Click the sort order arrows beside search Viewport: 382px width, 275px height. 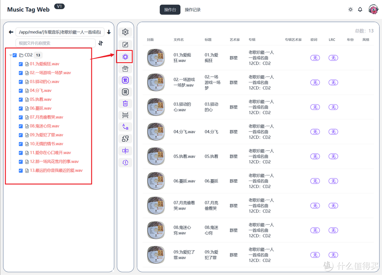coord(101,43)
